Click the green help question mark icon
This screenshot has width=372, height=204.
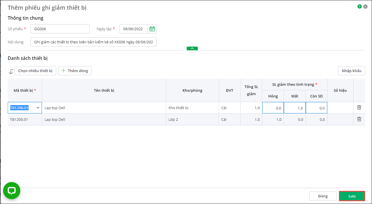(x=359, y=6)
